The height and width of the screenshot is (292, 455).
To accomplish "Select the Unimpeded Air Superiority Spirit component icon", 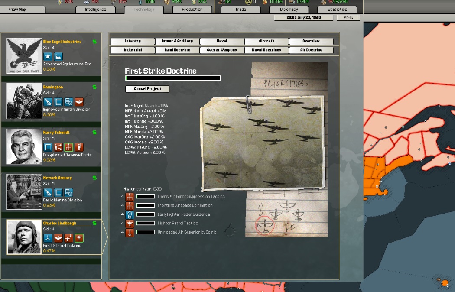I will tap(130, 233).
